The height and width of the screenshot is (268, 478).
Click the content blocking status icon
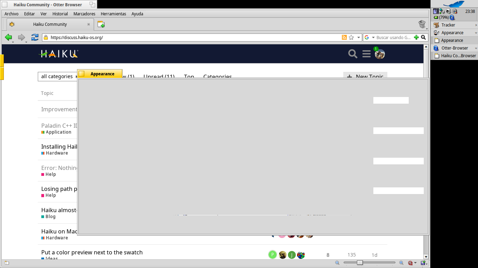tap(410, 263)
